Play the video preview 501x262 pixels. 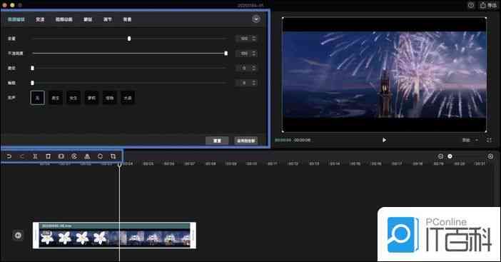[x=384, y=140]
